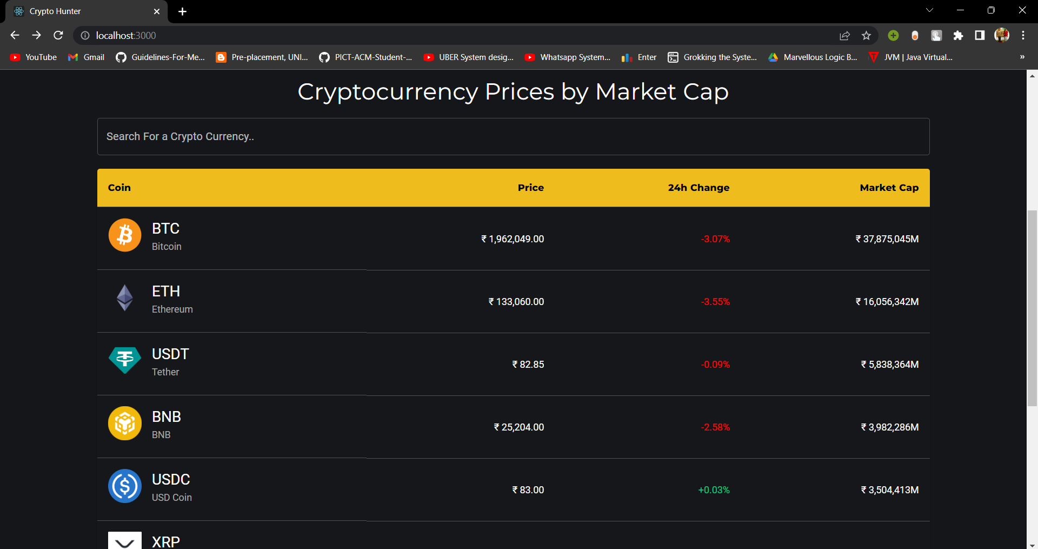Click the Bitcoin coin logo
This screenshot has height=549, width=1038.
tap(124, 235)
